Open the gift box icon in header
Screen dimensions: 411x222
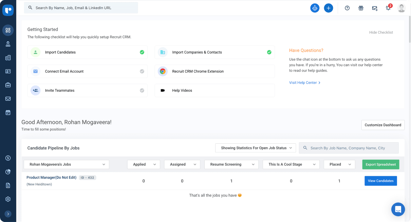(x=361, y=8)
